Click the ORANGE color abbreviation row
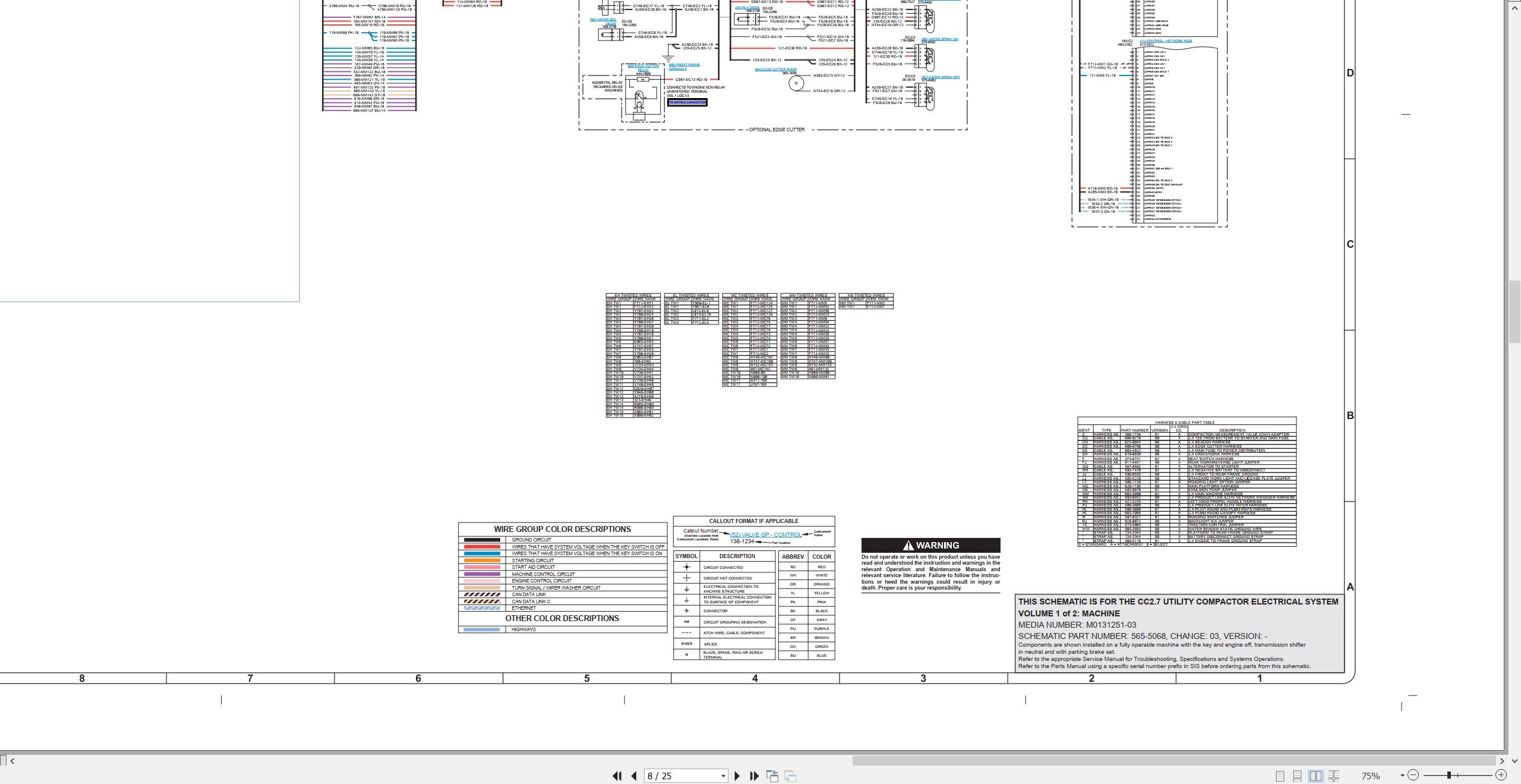 (806, 584)
